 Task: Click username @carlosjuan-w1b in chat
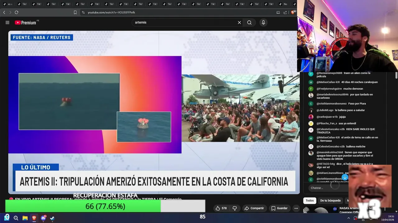[x=327, y=117]
